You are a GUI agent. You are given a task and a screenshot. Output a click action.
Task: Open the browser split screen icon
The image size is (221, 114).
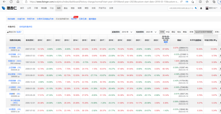coord(200,2)
